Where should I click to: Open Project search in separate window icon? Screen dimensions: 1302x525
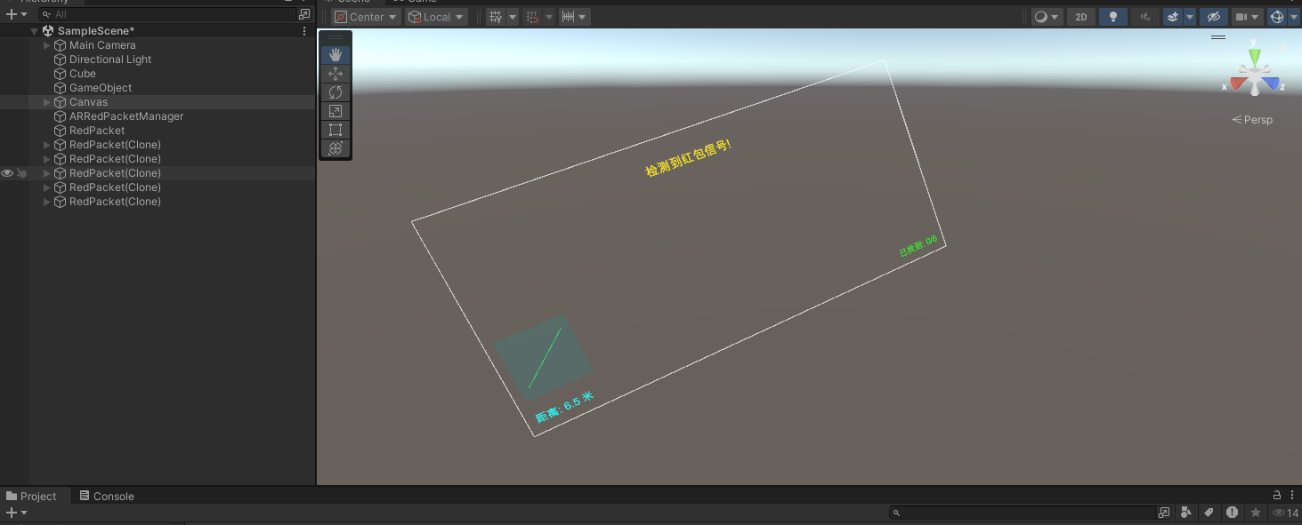[x=1164, y=513]
